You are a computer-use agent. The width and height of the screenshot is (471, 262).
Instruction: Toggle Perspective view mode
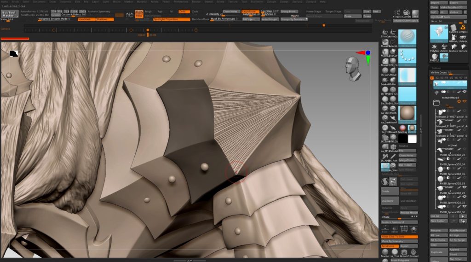(139, 15)
